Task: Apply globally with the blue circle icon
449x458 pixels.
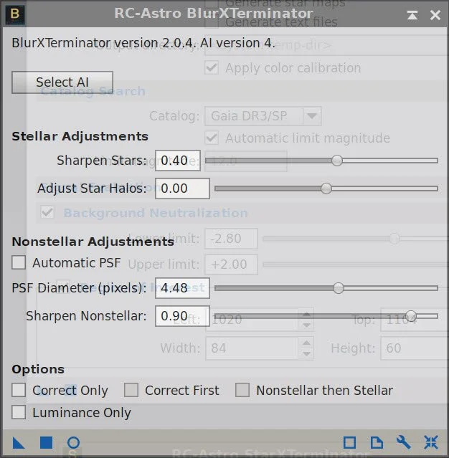Action: [x=73, y=442]
